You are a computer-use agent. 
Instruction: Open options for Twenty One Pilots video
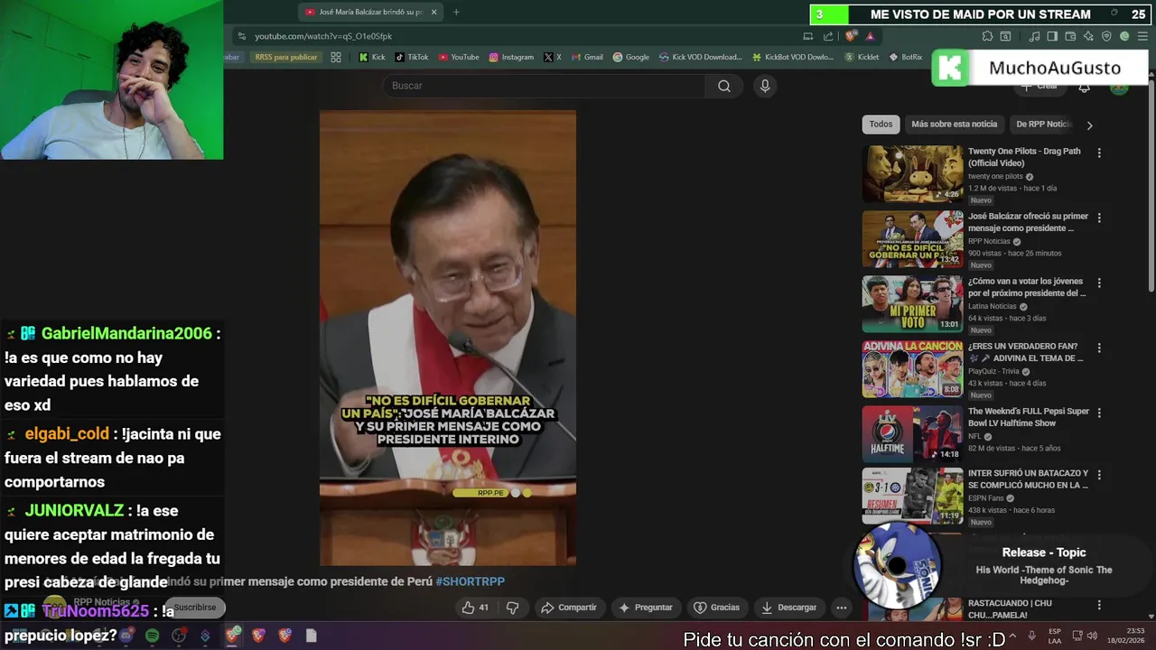[x=1099, y=153]
